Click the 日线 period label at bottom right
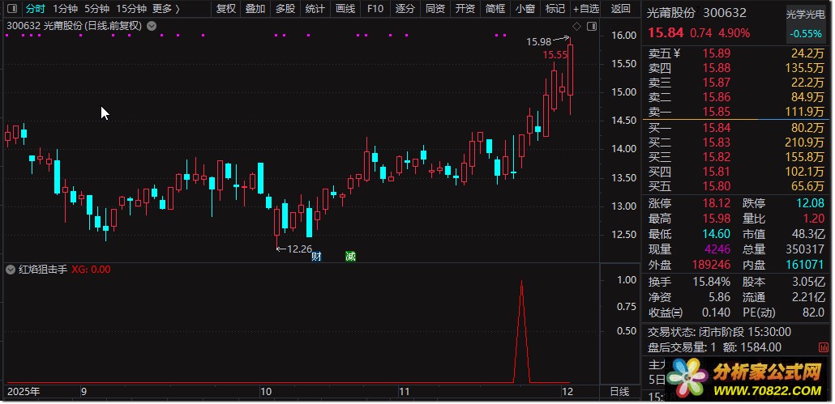835x404 pixels. tap(619, 392)
